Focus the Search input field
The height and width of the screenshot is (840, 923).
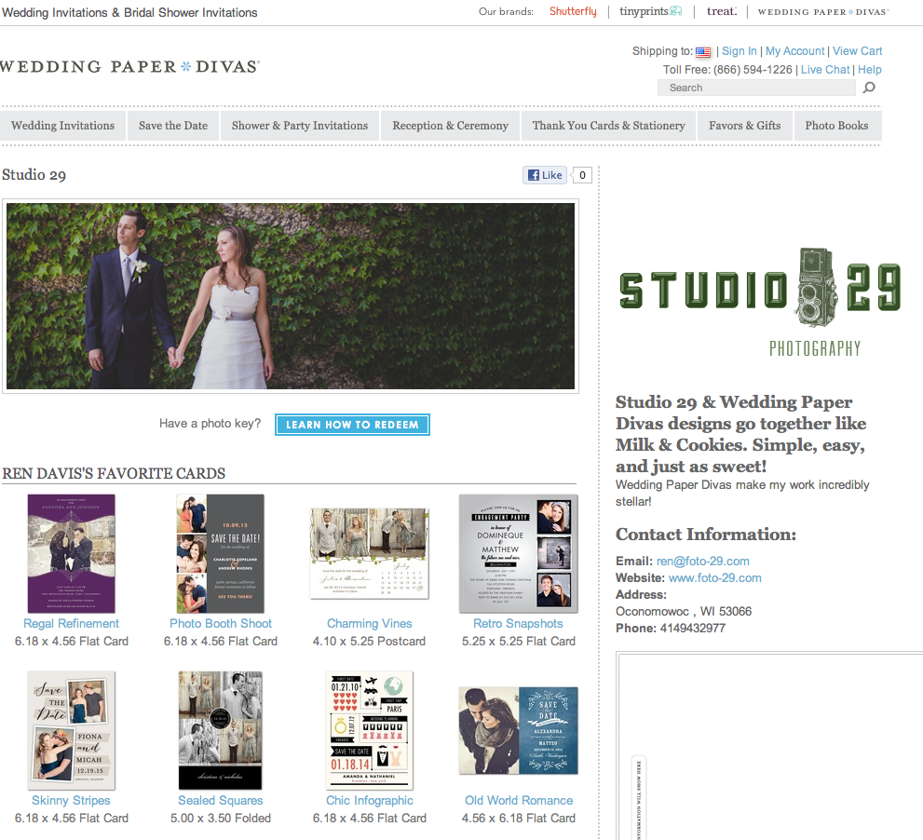[756, 88]
